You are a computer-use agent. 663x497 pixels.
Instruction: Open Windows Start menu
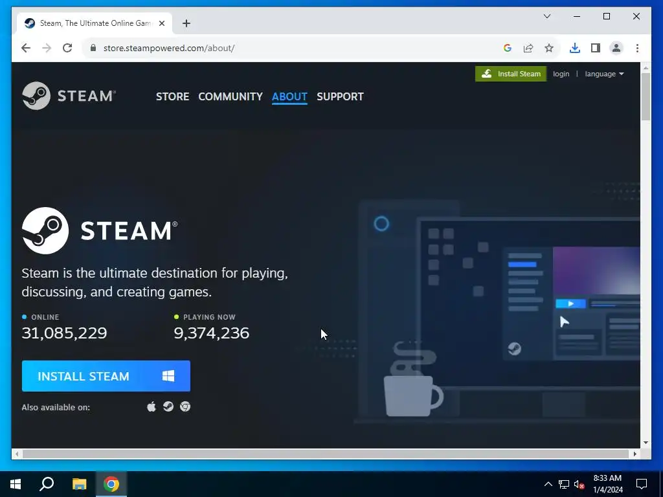point(16,484)
